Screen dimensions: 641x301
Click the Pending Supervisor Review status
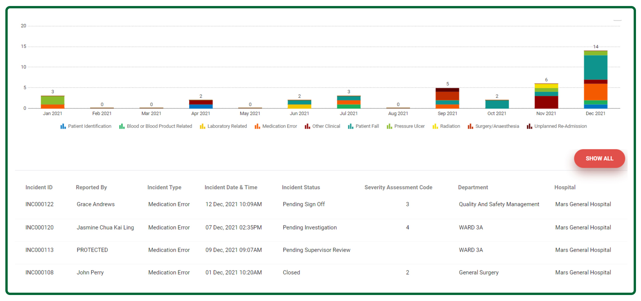pos(316,250)
